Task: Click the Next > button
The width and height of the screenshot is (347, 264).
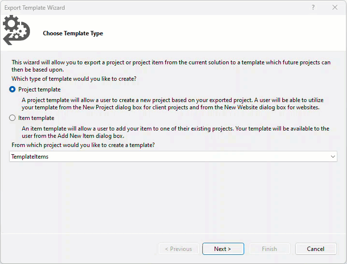Action: coord(223,249)
